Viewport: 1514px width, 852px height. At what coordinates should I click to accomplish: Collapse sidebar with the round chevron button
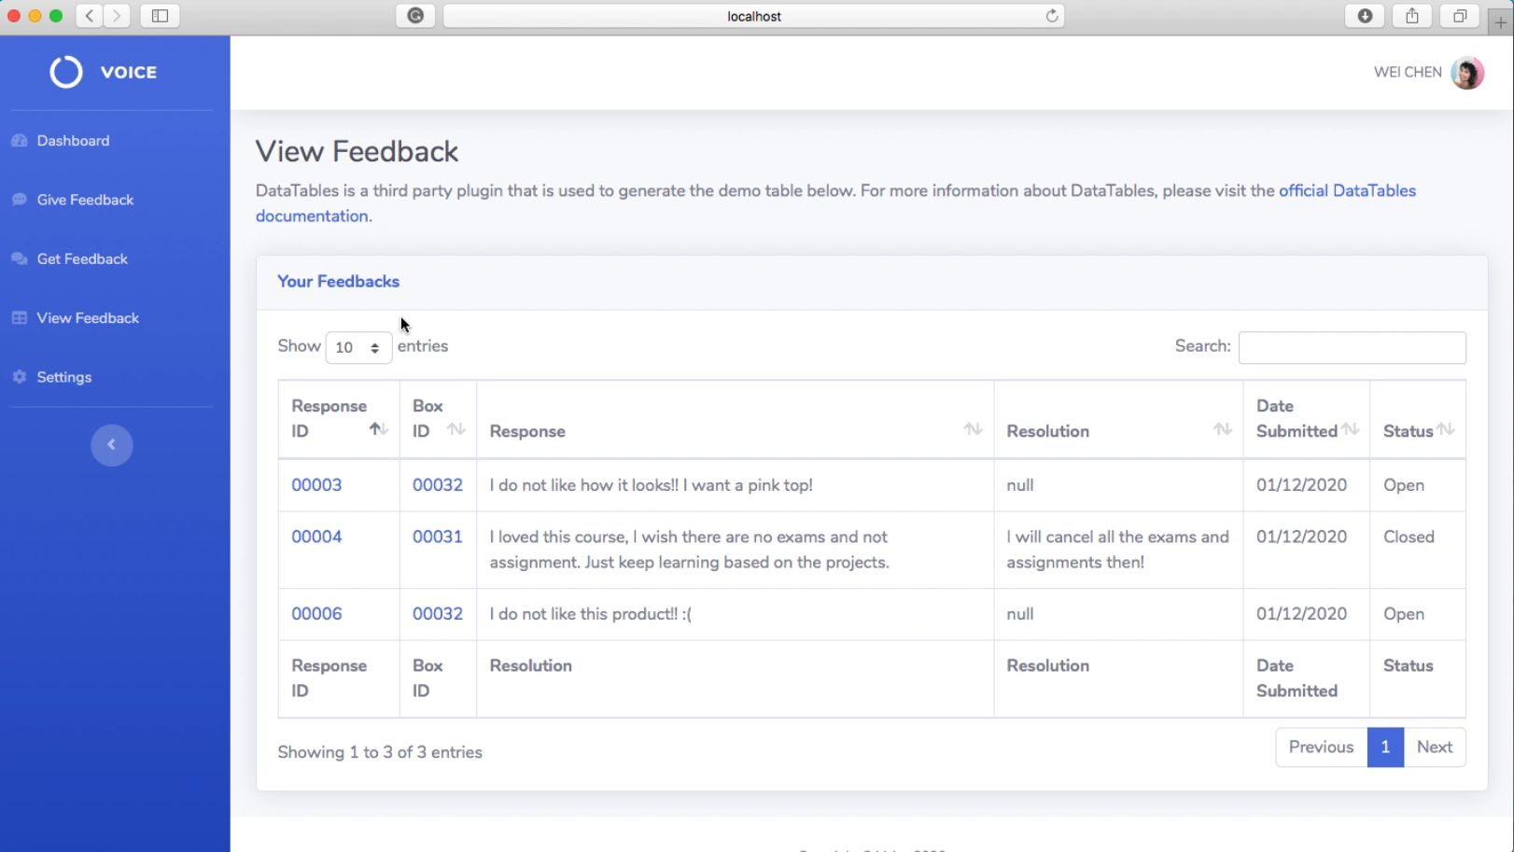(x=112, y=445)
